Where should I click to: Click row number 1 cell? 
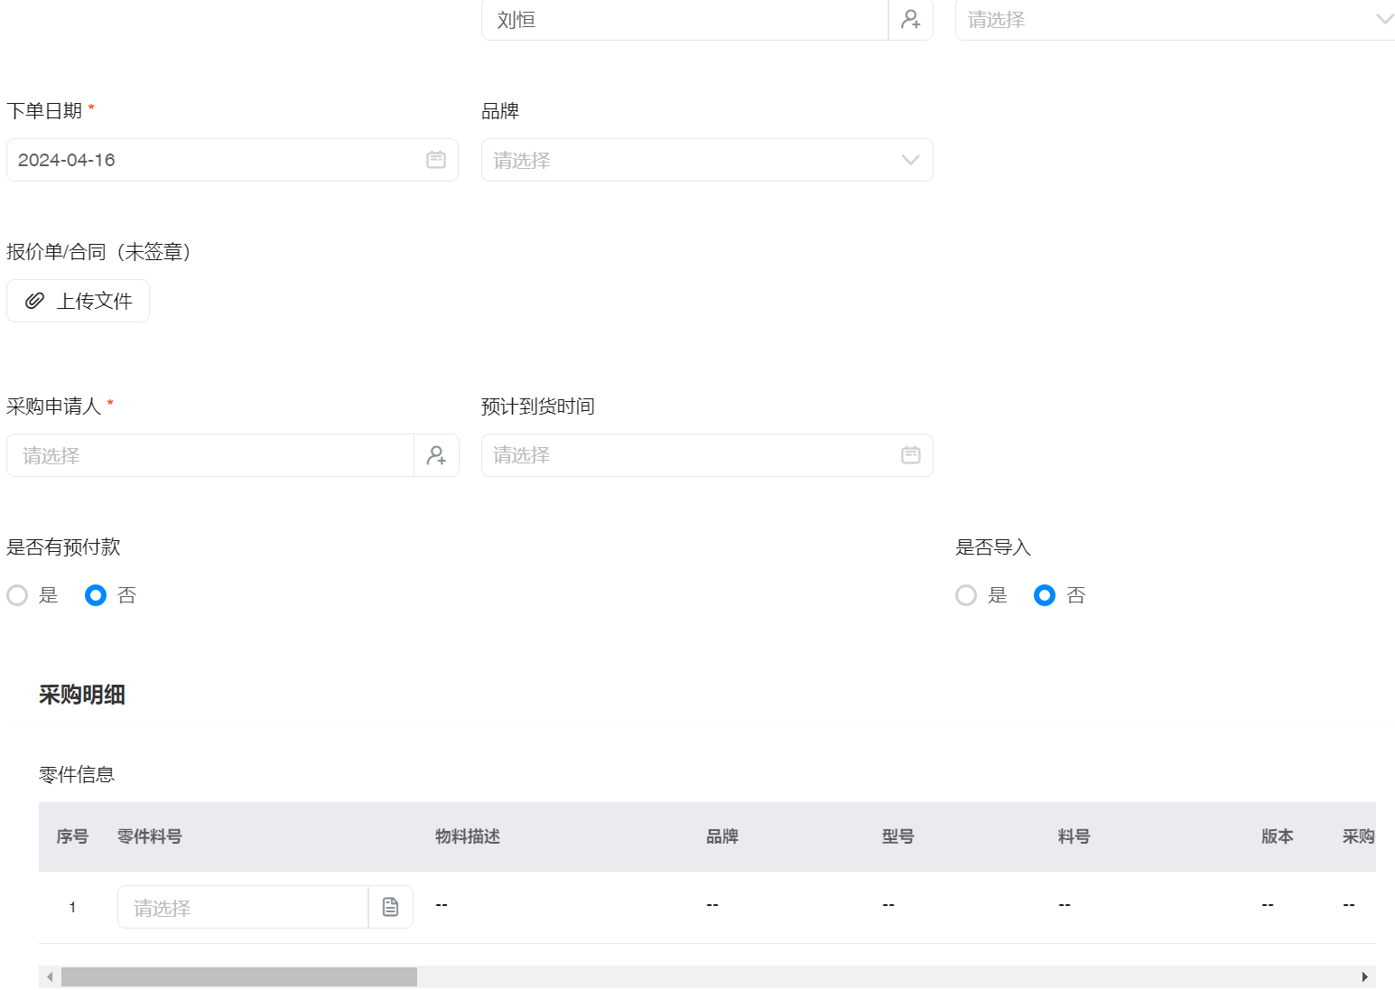[72, 907]
